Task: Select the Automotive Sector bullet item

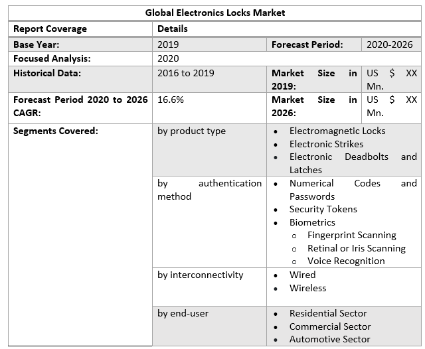Action: (x=329, y=339)
